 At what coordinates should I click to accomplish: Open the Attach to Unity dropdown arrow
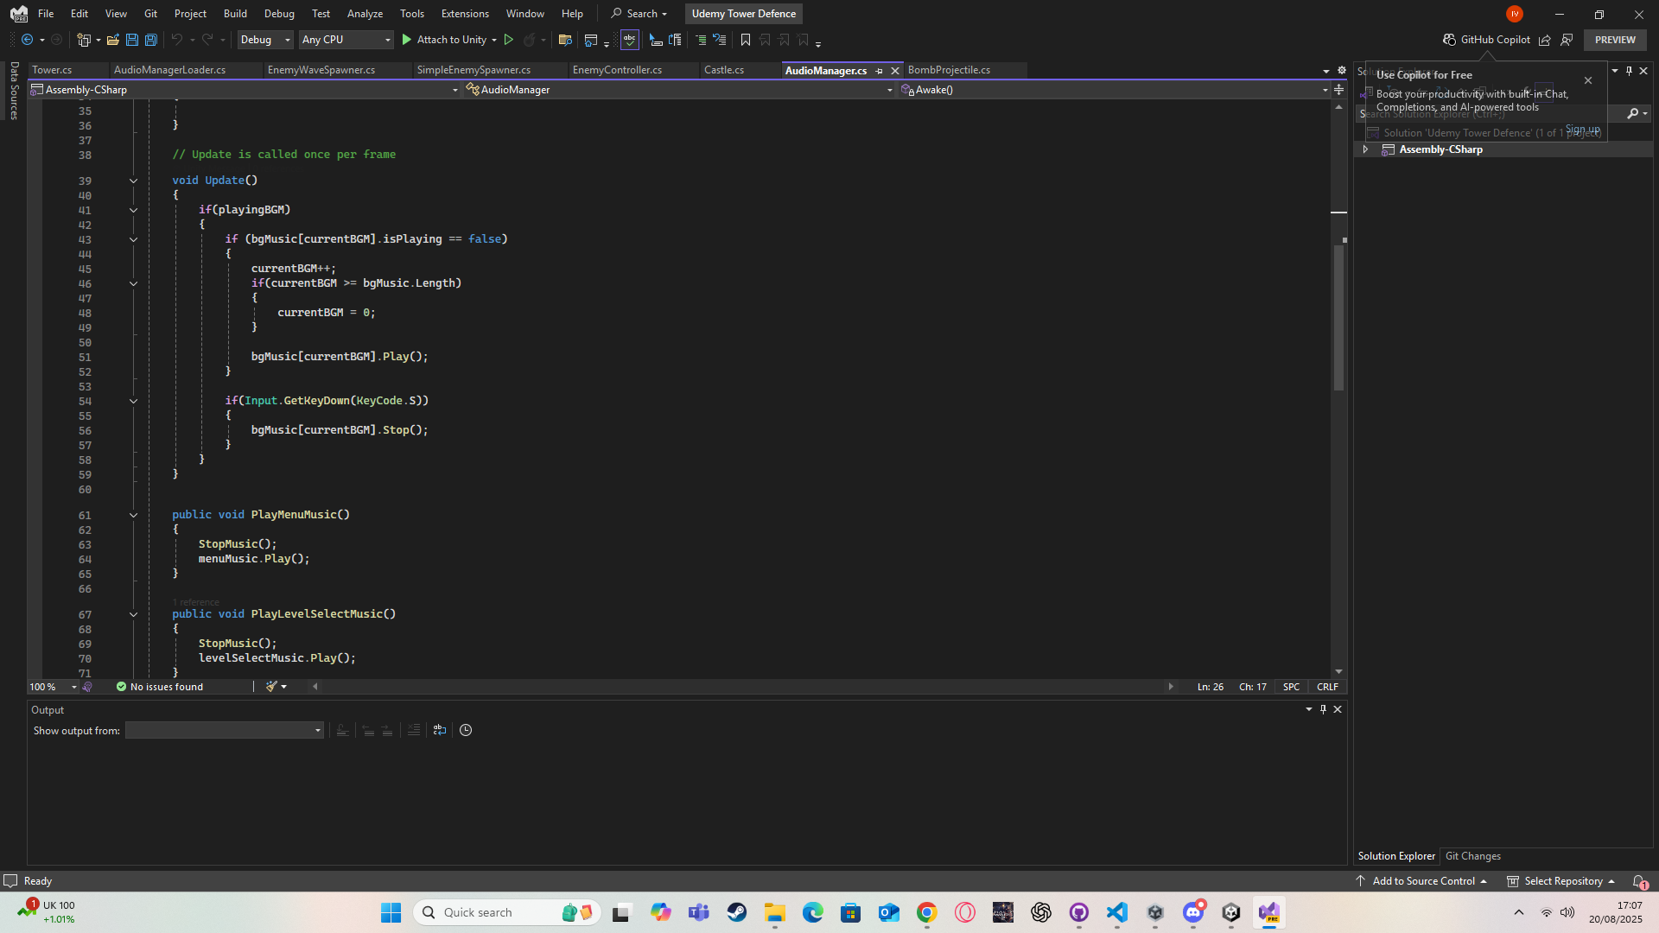pyautogui.click(x=494, y=40)
